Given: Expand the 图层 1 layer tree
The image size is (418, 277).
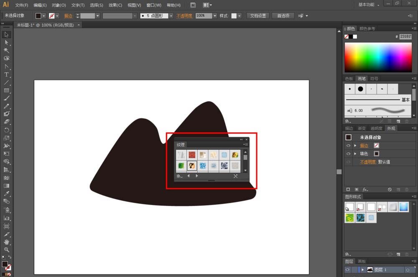Looking at the screenshot, I should coord(362,270).
